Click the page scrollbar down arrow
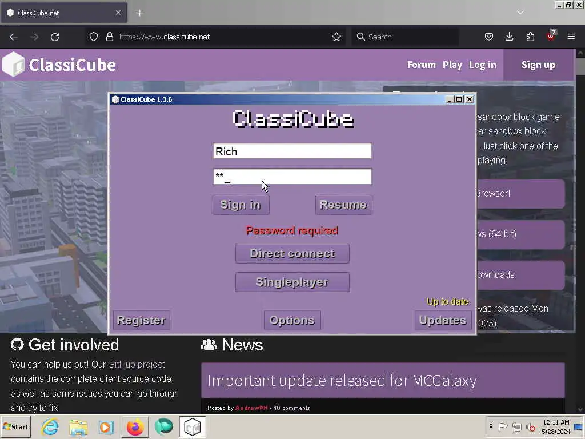The height and width of the screenshot is (439, 585). click(580, 409)
